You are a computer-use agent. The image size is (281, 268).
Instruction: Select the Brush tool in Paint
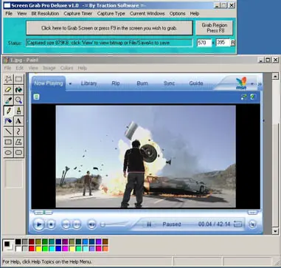click(19, 111)
